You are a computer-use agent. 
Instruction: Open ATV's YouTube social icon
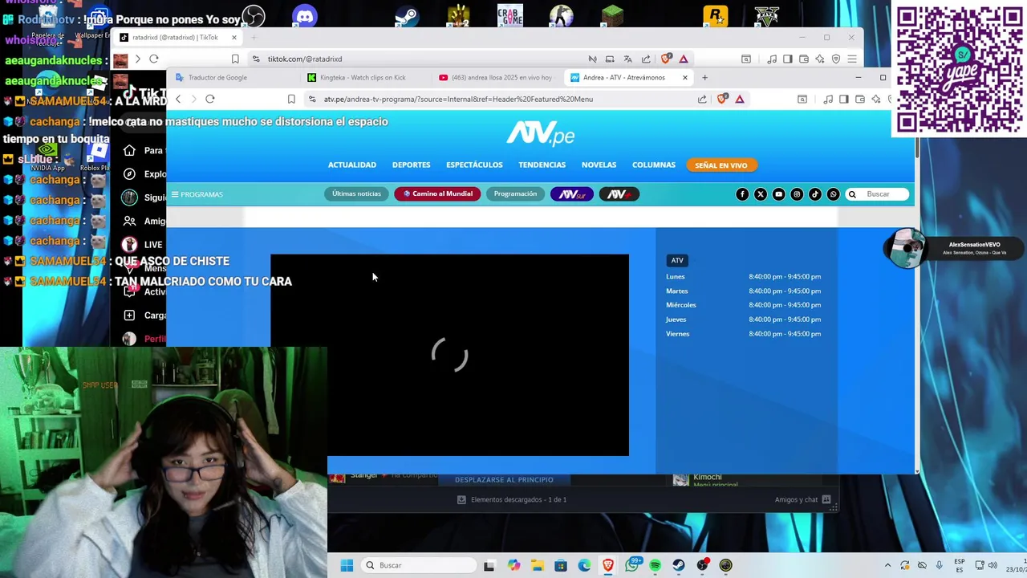coord(778,194)
